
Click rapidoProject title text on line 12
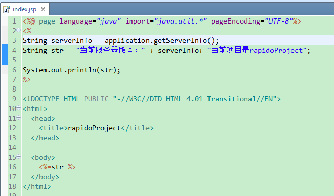click(94, 128)
